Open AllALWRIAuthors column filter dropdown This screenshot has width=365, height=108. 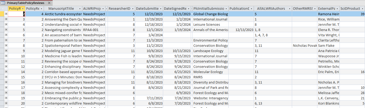click(289, 9)
